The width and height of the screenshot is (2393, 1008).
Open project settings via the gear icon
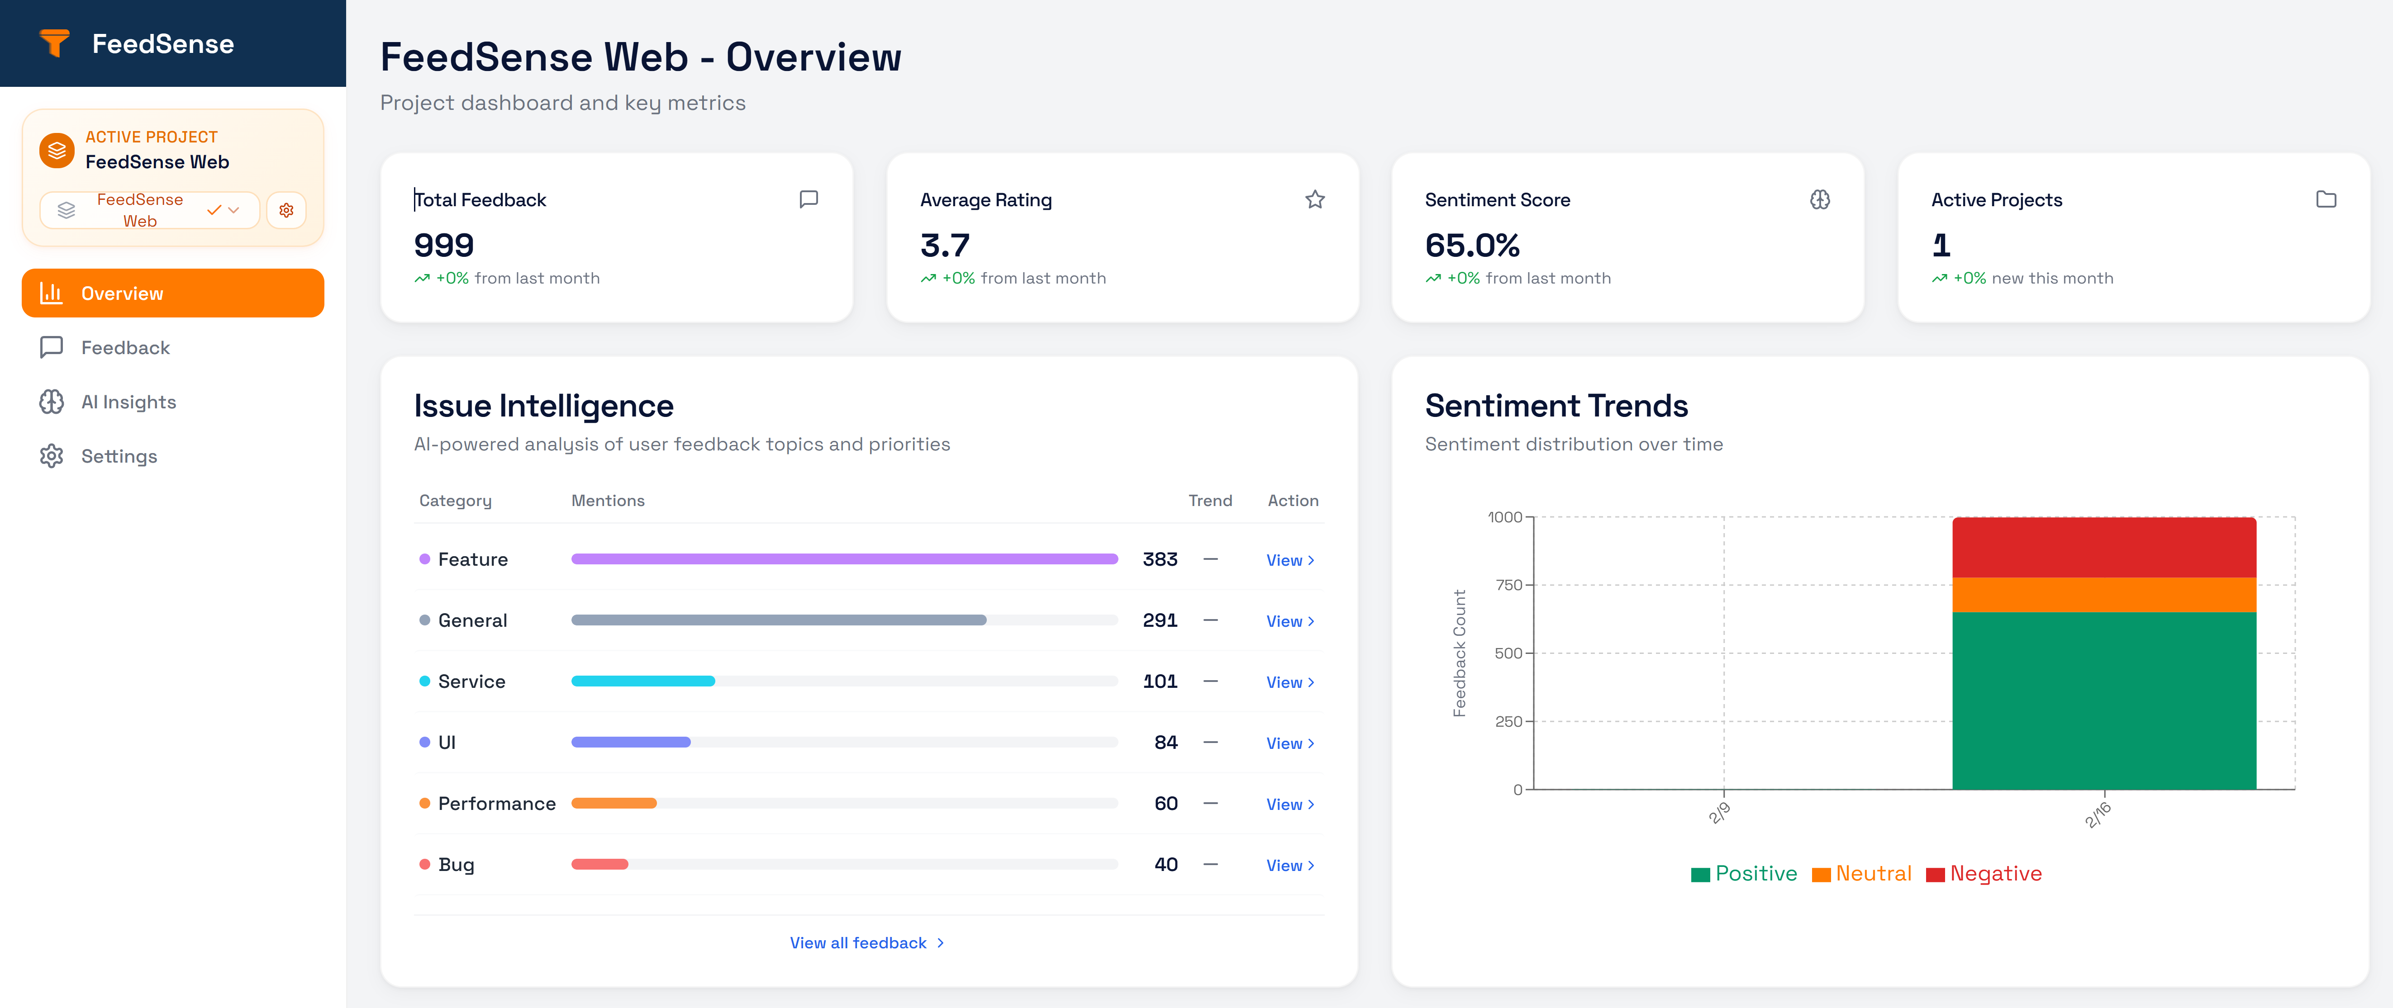click(287, 210)
